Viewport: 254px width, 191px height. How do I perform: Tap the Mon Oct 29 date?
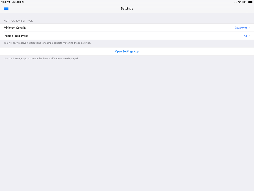pos(18,2)
